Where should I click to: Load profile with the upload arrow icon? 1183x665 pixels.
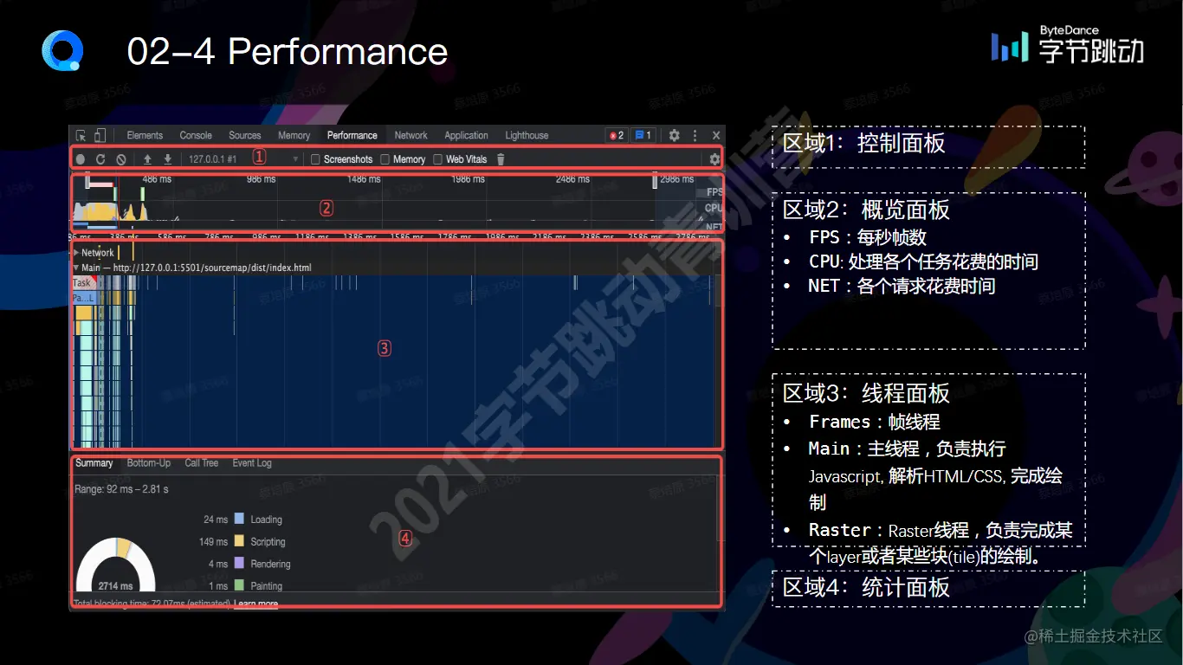(147, 159)
